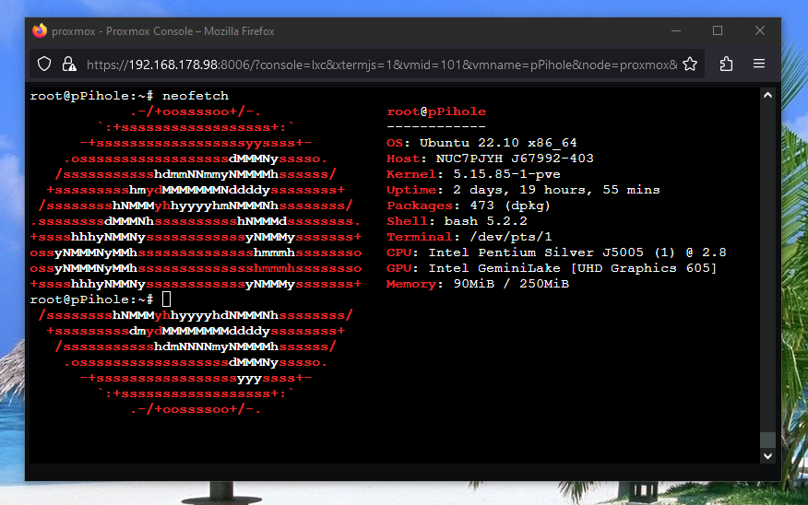This screenshot has width=808, height=505.
Task: Bookmark this page with the star icon
Action: point(690,65)
